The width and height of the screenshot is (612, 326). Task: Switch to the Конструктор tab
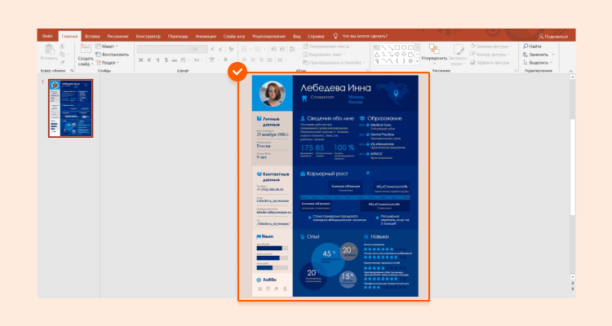[148, 36]
